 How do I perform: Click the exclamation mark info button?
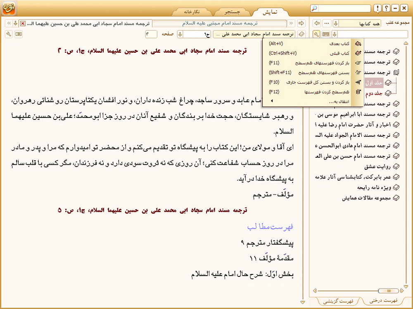click(377, 8)
